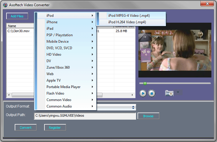Open the Output Format combo box arrows
Screen dimensions: 217x142
[x=133, y=107]
